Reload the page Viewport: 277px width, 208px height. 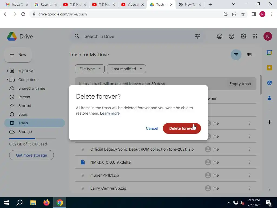point(23,14)
